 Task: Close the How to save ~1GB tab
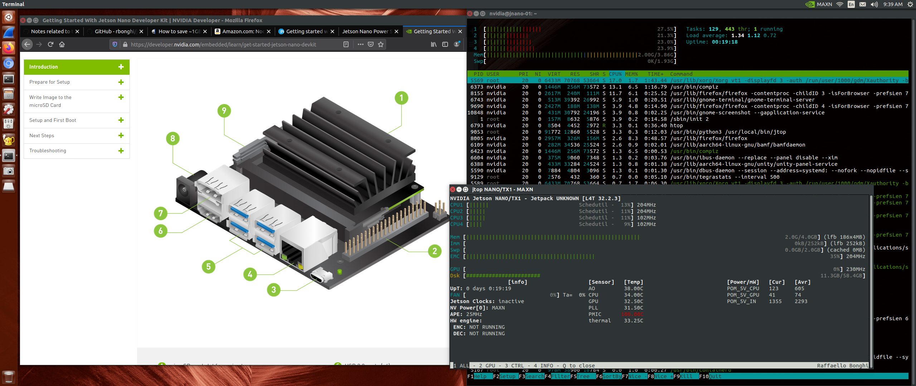[205, 31]
